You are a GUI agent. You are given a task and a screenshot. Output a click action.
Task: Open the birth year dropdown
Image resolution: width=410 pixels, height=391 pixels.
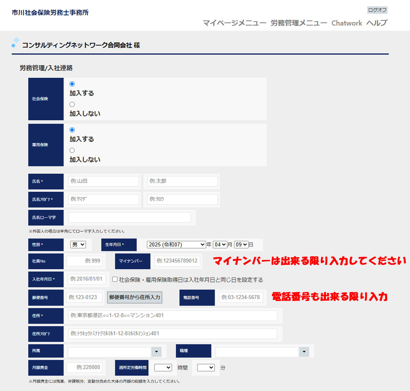tap(176, 244)
